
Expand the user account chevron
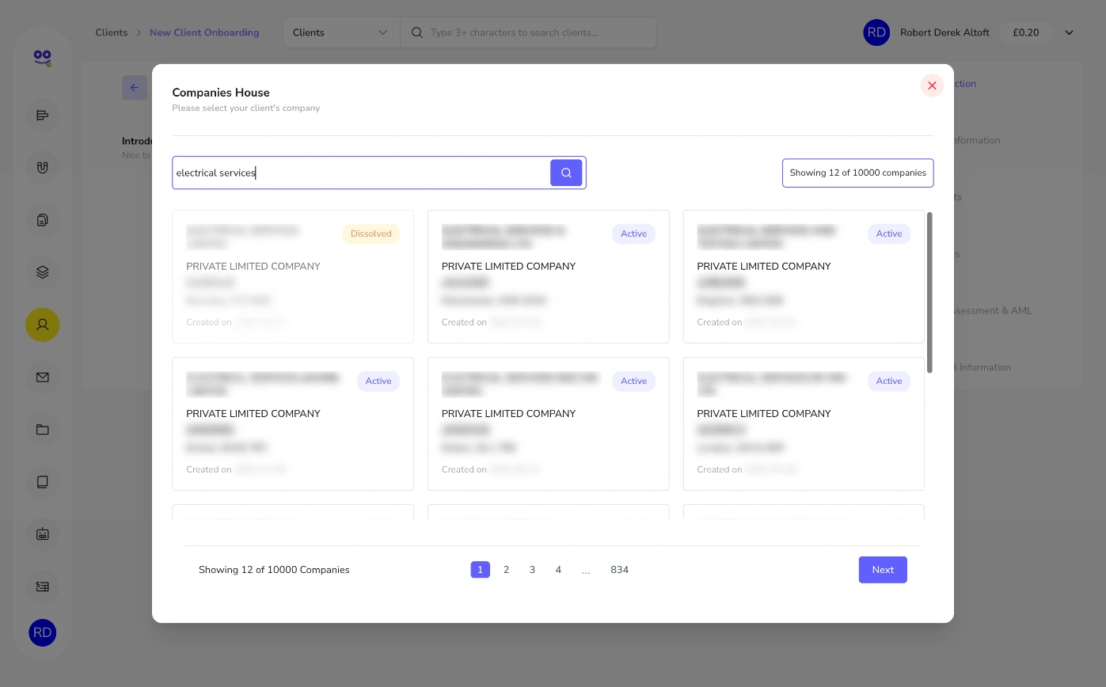(x=1069, y=32)
